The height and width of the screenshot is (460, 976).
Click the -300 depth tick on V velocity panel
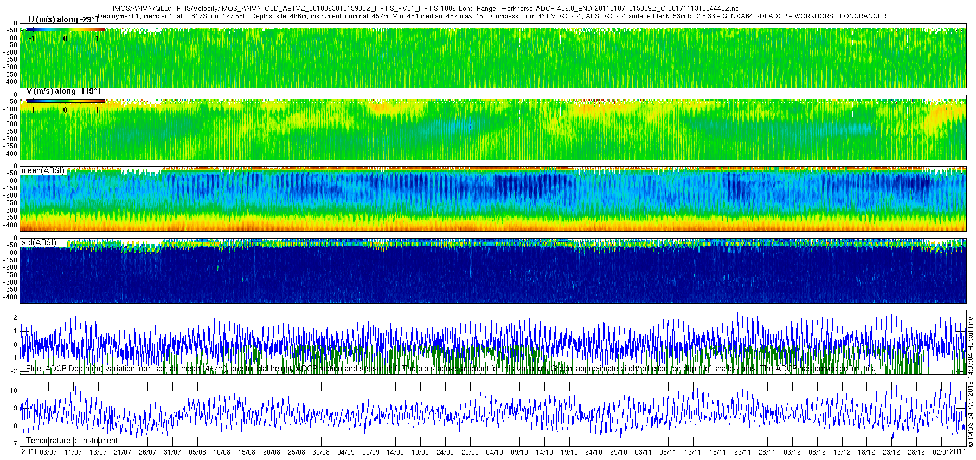pos(11,139)
